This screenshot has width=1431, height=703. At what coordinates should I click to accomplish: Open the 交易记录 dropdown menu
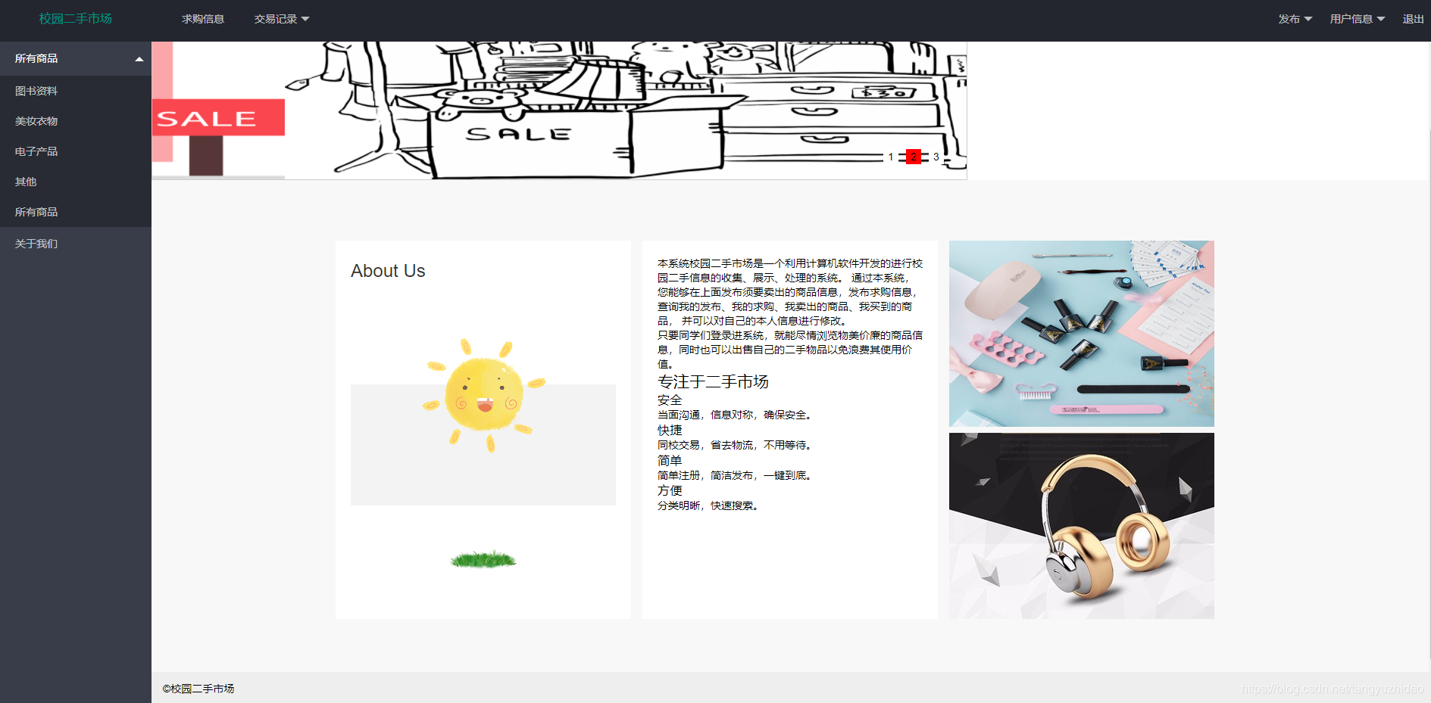[x=281, y=19]
